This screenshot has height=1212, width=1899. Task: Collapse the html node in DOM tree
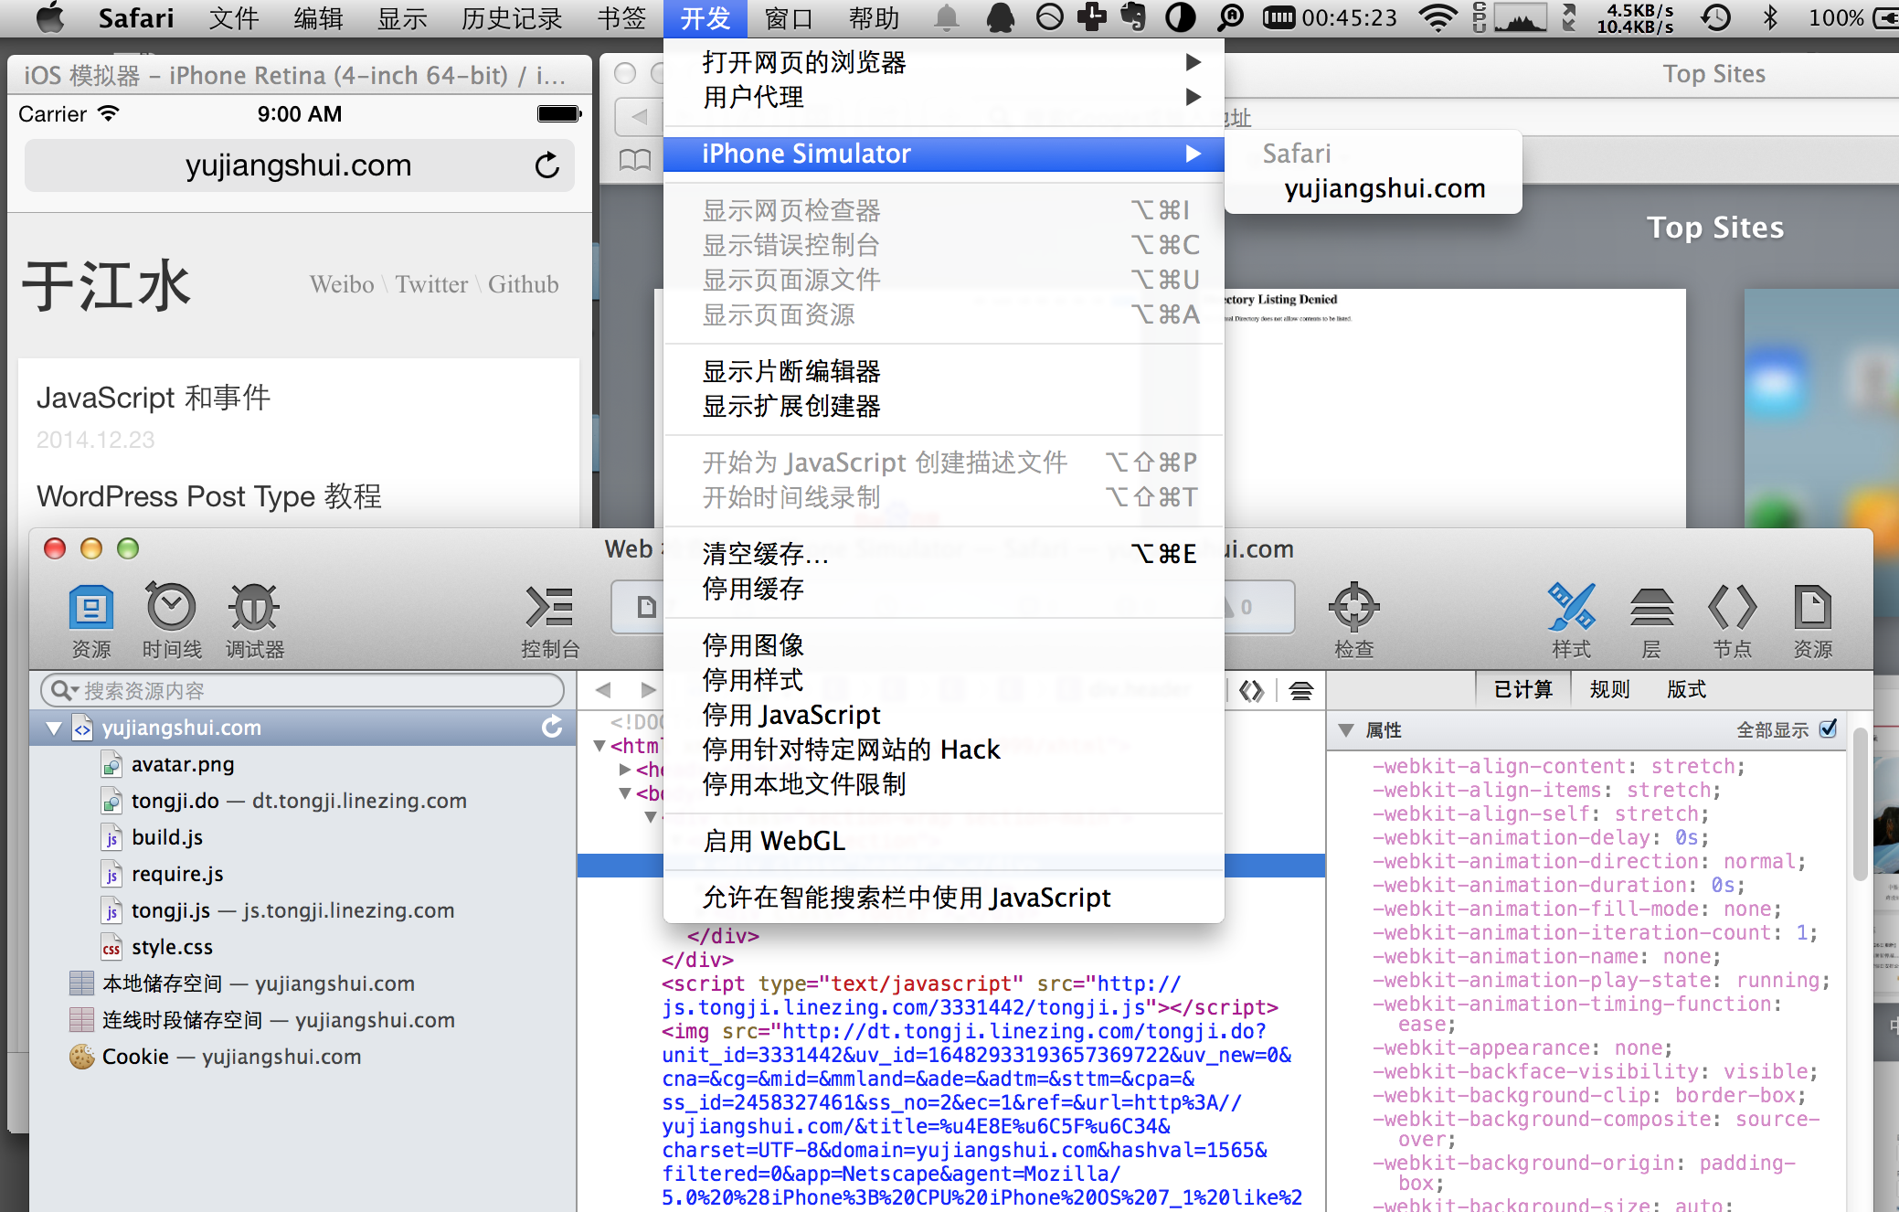click(x=599, y=745)
